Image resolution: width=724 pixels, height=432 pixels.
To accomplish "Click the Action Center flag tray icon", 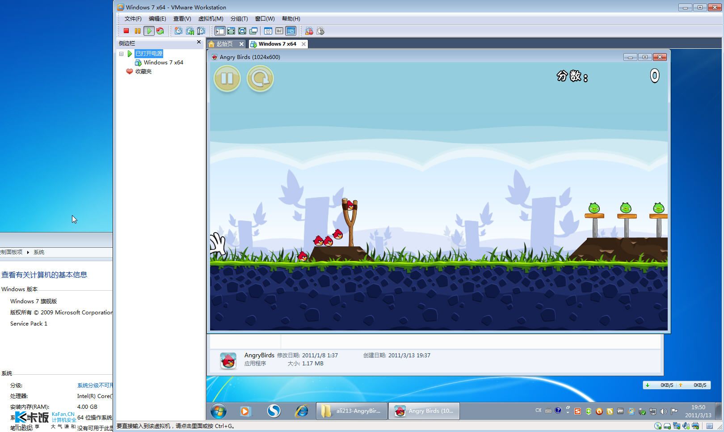I will point(674,411).
